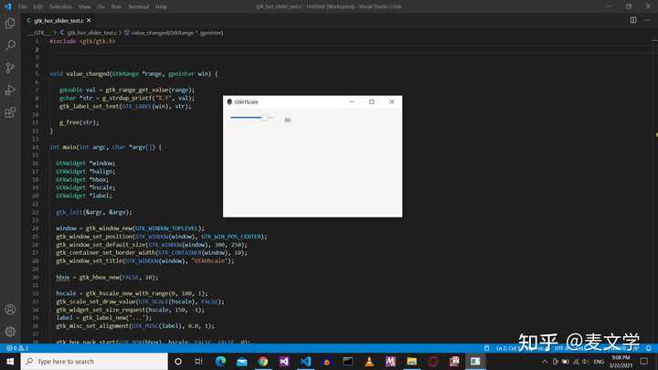Click the 'void value_changed' function line
The height and width of the screenshot is (370, 658).
133,74
